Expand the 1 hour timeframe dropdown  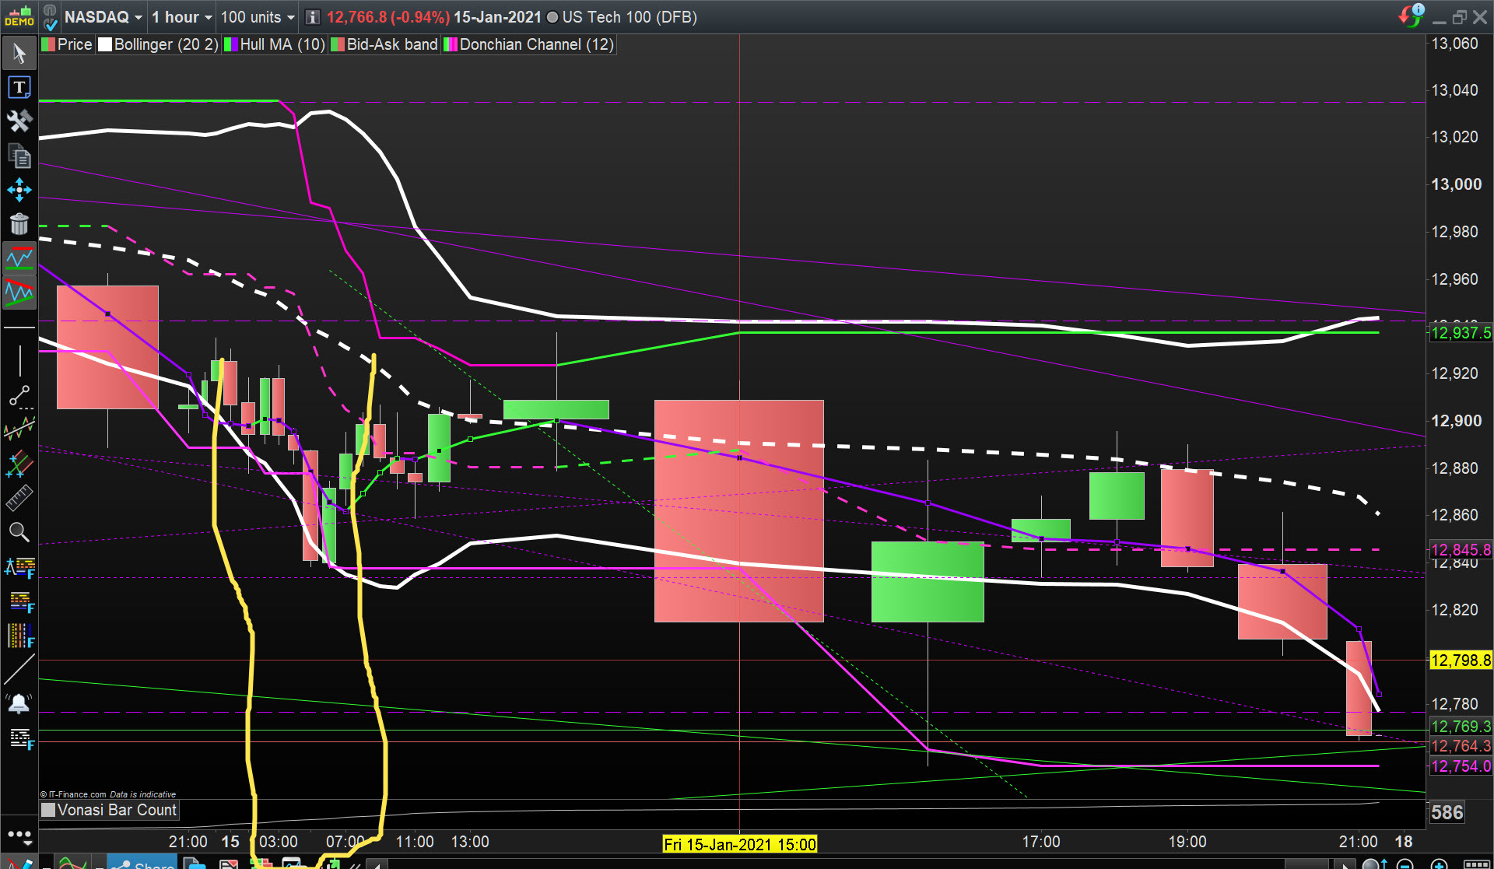(x=182, y=17)
